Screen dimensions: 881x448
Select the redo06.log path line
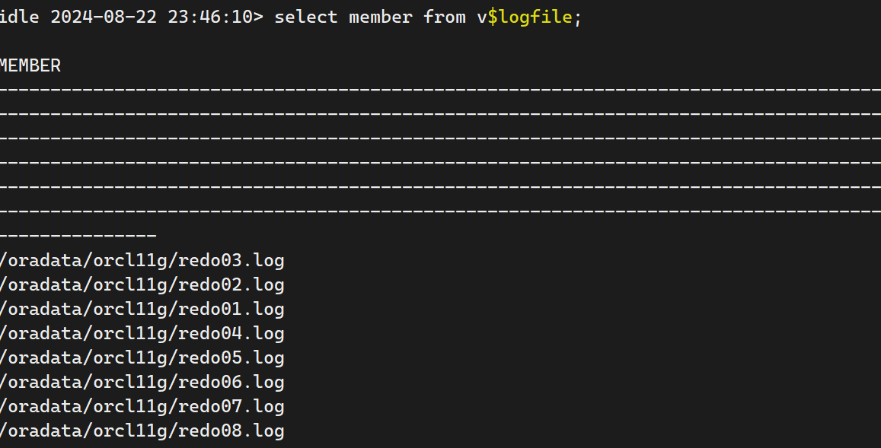coord(142,383)
